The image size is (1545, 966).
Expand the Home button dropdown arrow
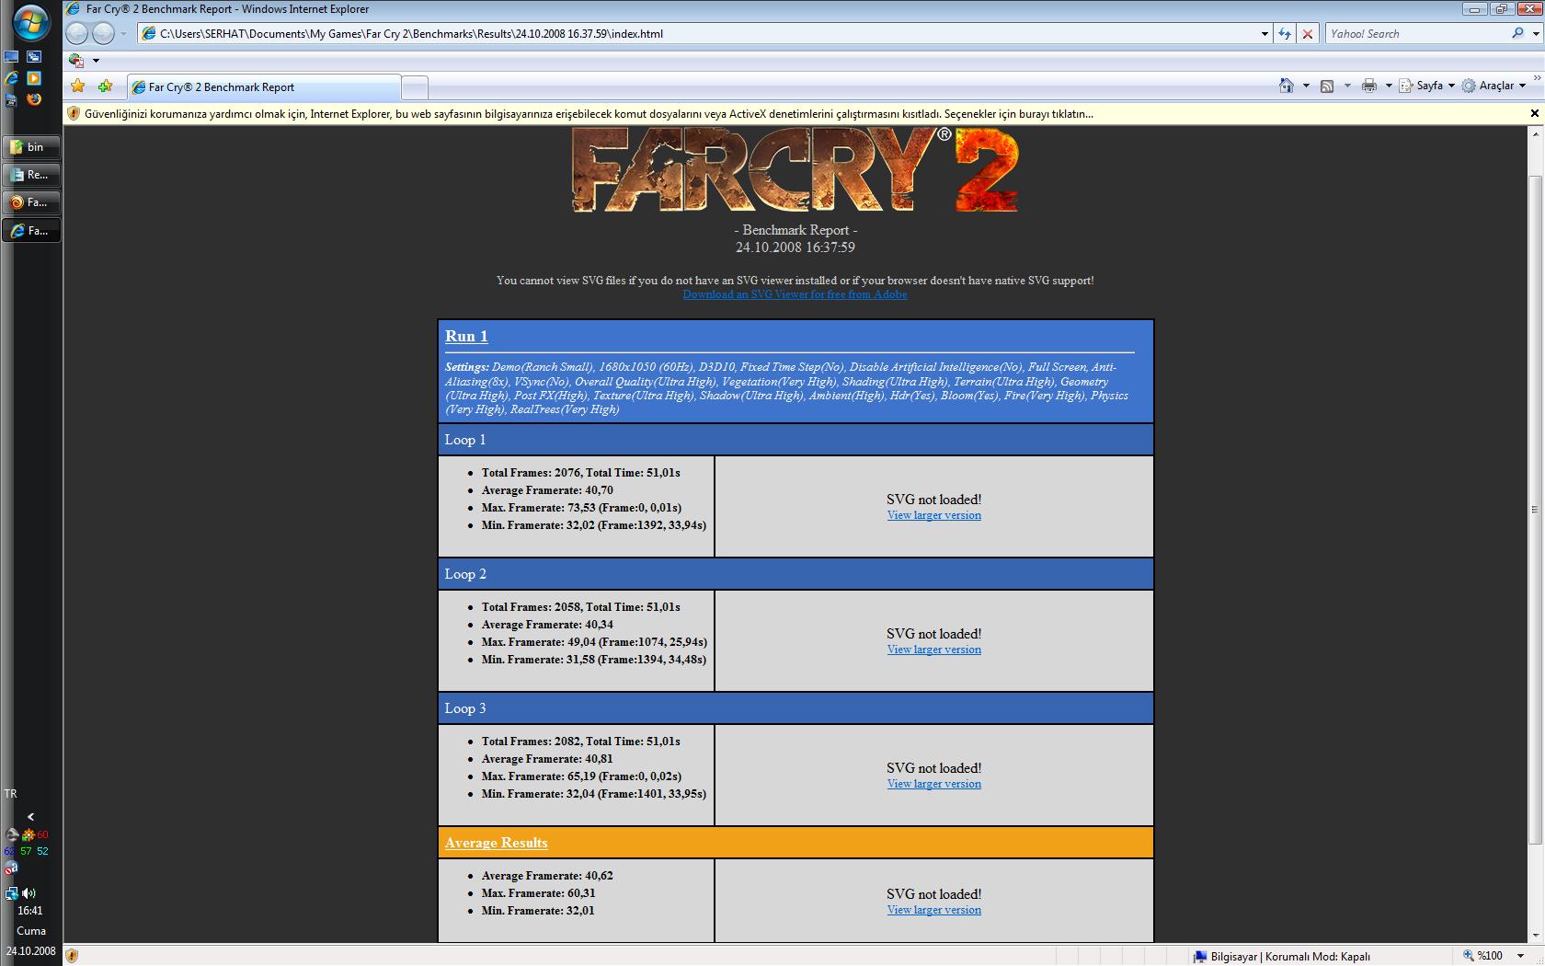[x=1306, y=86]
